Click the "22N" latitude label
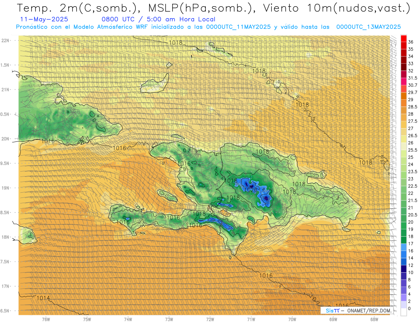420x324 pixels. (x=5, y=41)
